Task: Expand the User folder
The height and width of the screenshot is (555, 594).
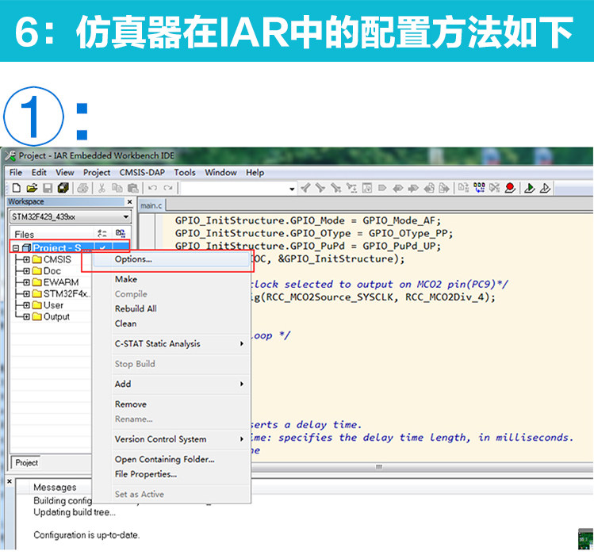Action: [26, 305]
